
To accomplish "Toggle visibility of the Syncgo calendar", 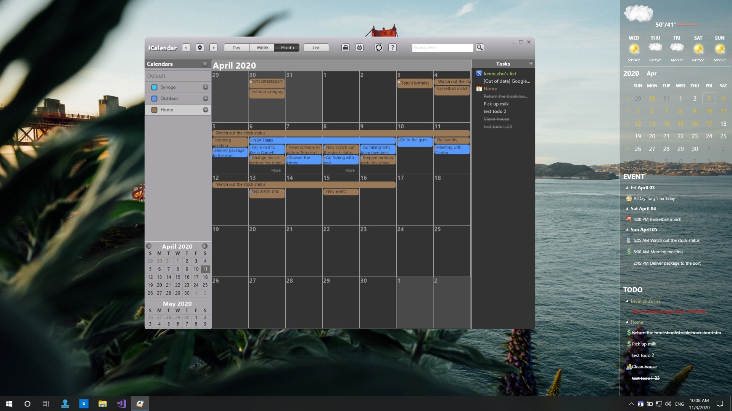I will 154,87.
